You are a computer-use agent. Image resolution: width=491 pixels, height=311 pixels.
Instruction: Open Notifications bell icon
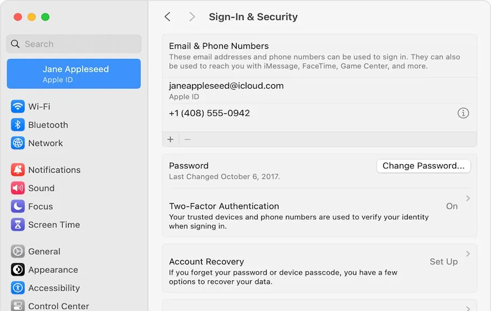click(x=18, y=170)
